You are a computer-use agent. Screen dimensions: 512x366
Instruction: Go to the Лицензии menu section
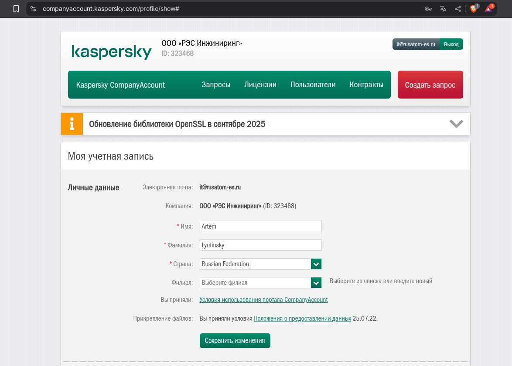(x=260, y=85)
